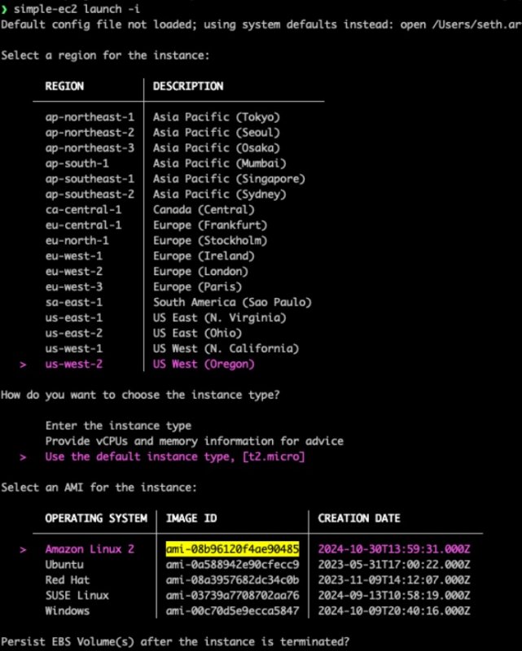Select the ap-northeast-1 Tokyo region row
Image resolution: width=522 pixels, height=651 pixels.
pyautogui.click(x=90, y=117)
